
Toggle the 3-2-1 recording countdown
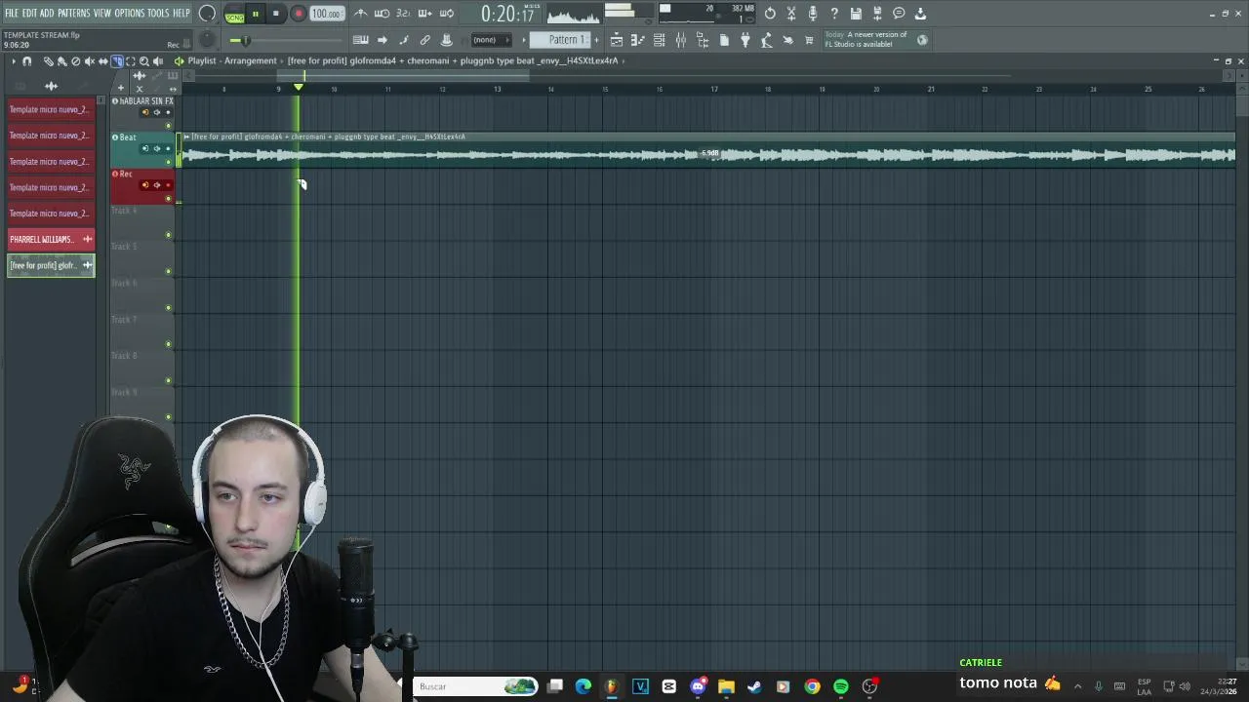(x=403, y=14)
